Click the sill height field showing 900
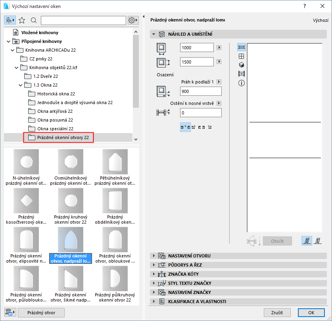 click(201, 91)
